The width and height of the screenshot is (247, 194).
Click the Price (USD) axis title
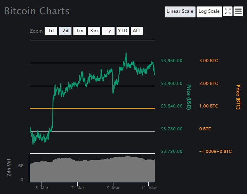tap(189, 97)
